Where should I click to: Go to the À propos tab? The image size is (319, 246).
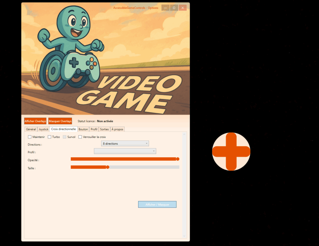117,129
